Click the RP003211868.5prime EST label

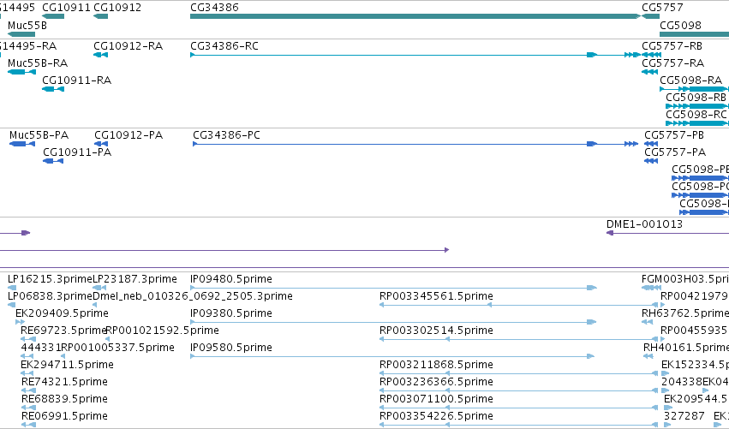tap(436, 365)
